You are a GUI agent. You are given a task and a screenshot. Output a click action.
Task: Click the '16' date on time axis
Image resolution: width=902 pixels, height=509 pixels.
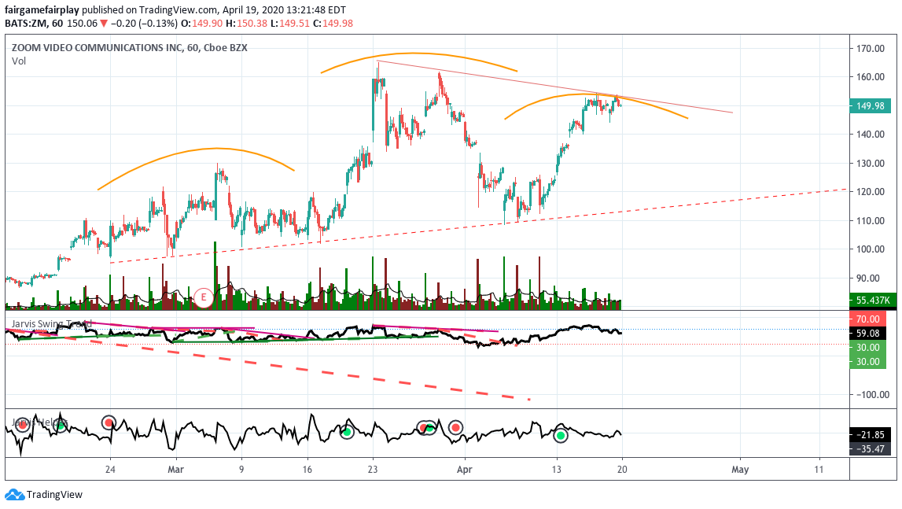[307, 469]
